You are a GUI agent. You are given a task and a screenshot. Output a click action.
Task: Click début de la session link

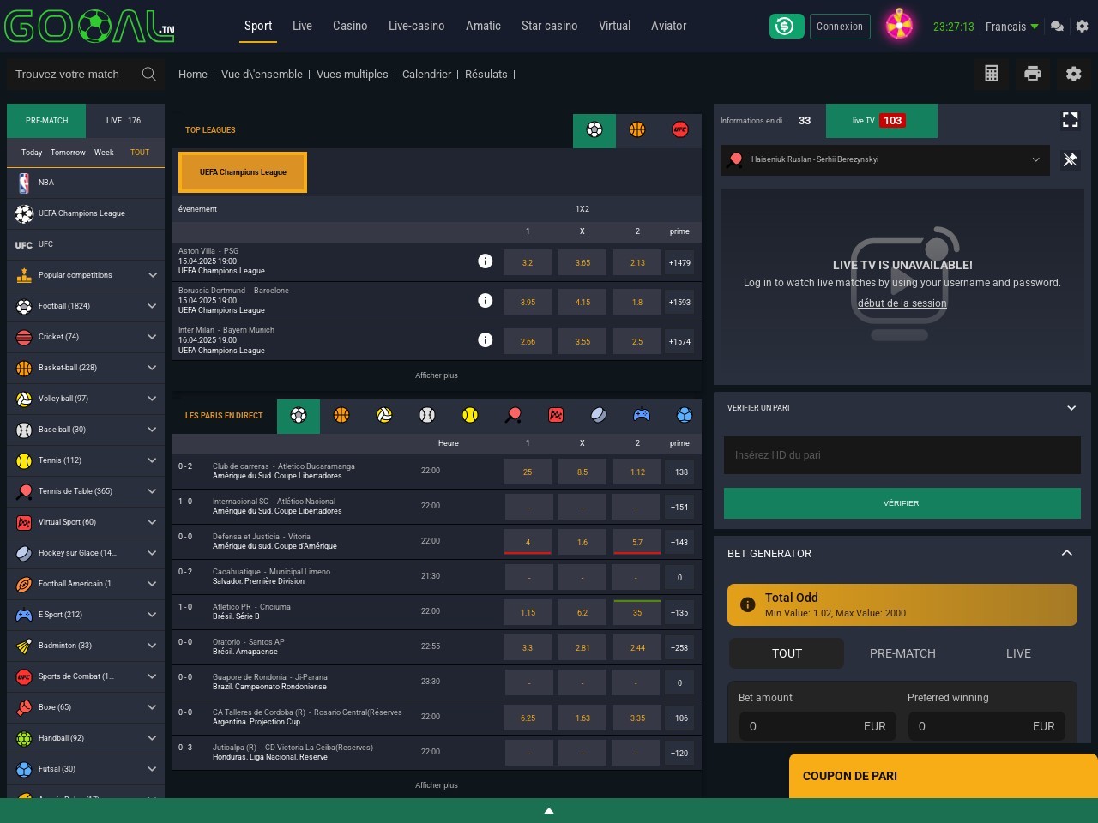902,303
